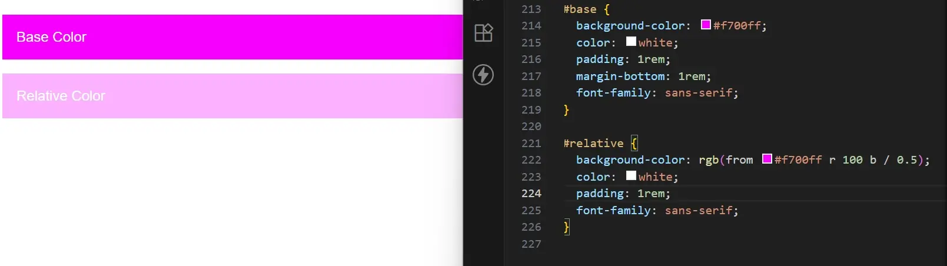Open color picker for #base background-color swatch

(706, 25)
